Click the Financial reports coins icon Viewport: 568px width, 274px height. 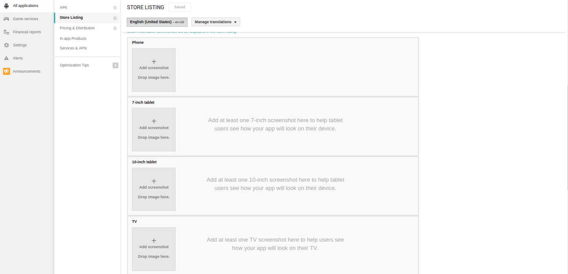(6, 32)
